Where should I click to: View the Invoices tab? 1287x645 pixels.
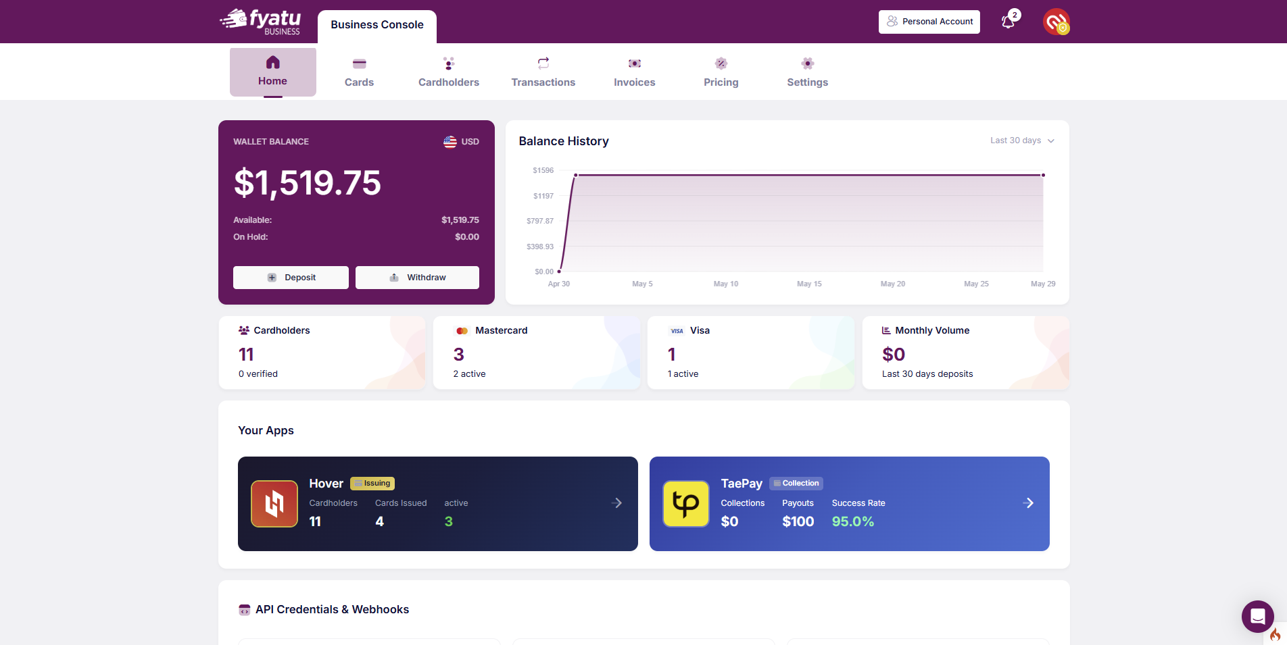click(x=635, y=72)
